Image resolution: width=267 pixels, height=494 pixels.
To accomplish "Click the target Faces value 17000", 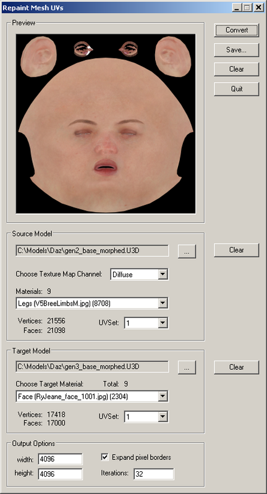I will pyautogui.click(x=56, y=423).
